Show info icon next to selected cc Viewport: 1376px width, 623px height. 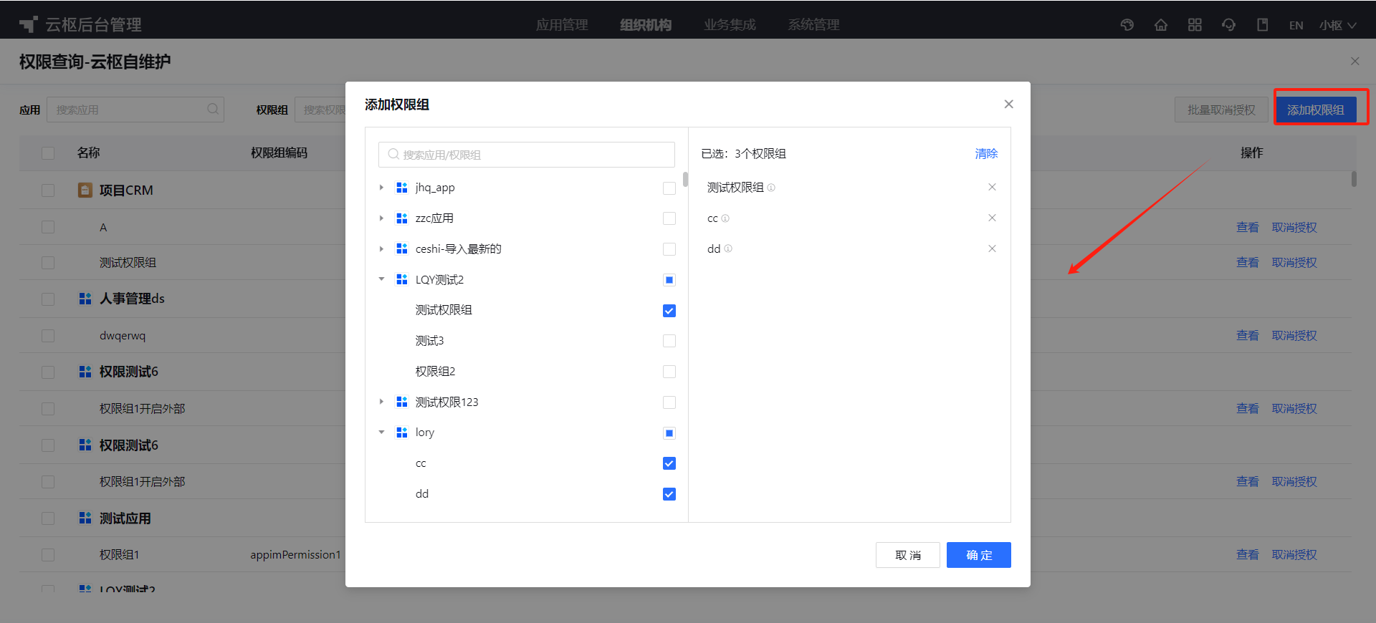coord(725,218)
